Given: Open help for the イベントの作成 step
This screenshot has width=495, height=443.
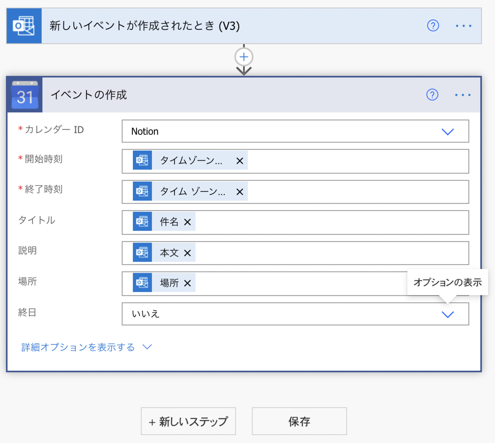Looking at the screenshot, I should pos(432,95).
